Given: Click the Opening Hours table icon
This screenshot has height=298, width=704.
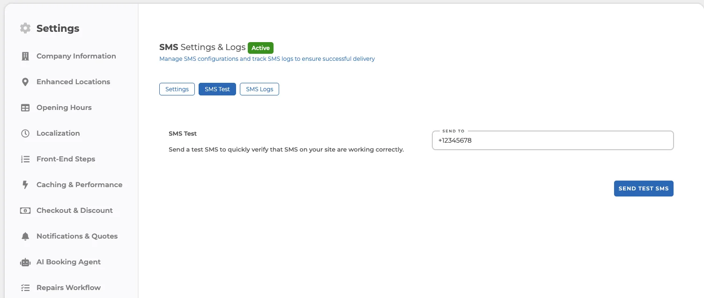Looking at the screenshot, I should coord(25,108).
